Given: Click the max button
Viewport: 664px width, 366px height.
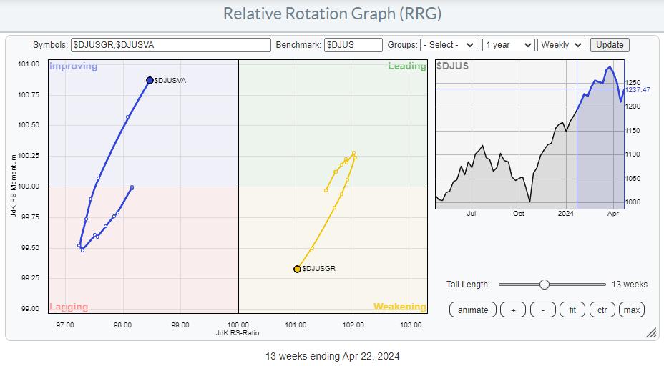Looking at the screenshot, I should point(631,310).
